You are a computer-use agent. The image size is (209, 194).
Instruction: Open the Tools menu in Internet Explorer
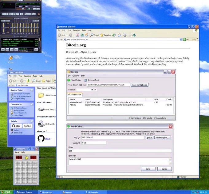pyautogui.click(x=84, y=30)
